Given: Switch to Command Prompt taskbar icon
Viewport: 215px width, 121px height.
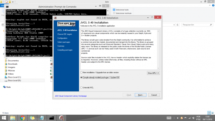Looking at the screenshot, I should [52, 118].
